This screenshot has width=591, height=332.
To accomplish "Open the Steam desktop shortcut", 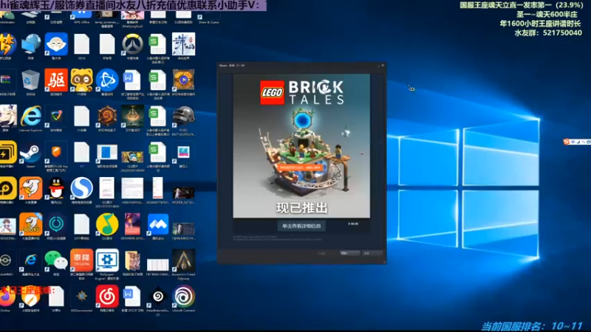I will pos(30,153).
